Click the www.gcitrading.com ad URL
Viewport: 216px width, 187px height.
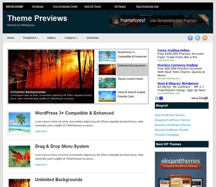169,78
